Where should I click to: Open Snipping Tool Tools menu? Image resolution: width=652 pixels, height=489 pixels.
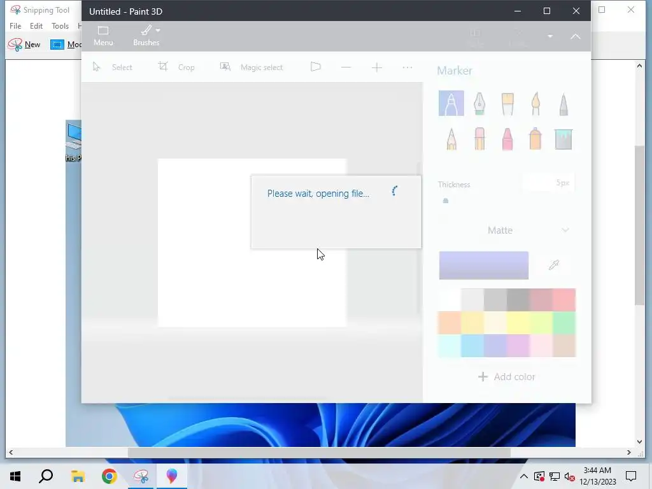pos(60,25)
